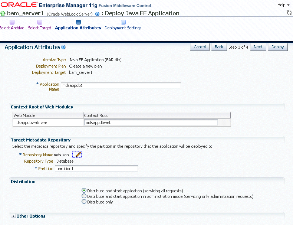Screen dimensions: 293x225
Task: Click the Step 3 of 4 indicator text
Action: pyautogui.click(x=238, y=47)
